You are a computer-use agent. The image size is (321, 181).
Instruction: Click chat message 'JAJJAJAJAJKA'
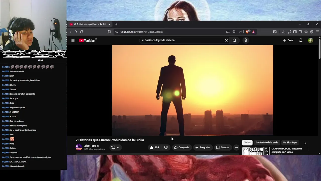coord(18,162)
